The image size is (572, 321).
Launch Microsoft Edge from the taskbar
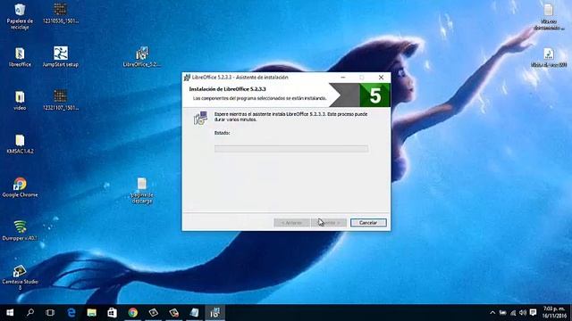click(x=71, y=313)
